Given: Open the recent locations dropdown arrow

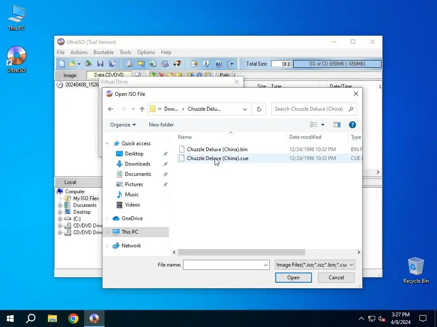Looking at the screenshot, I should pos(133,109).
